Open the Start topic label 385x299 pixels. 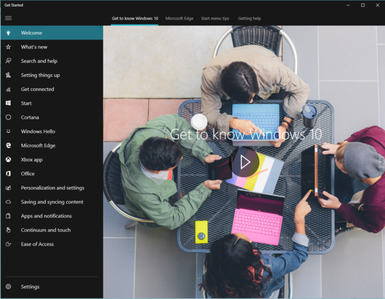(27, 103)
